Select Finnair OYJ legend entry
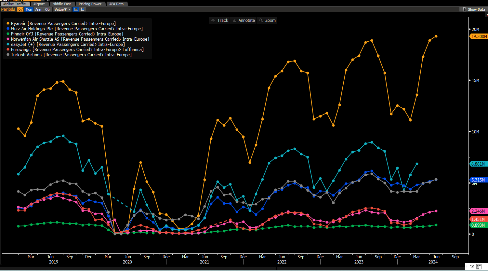The width and height of the screenshot is (488, 271). (x=67, y=34)
